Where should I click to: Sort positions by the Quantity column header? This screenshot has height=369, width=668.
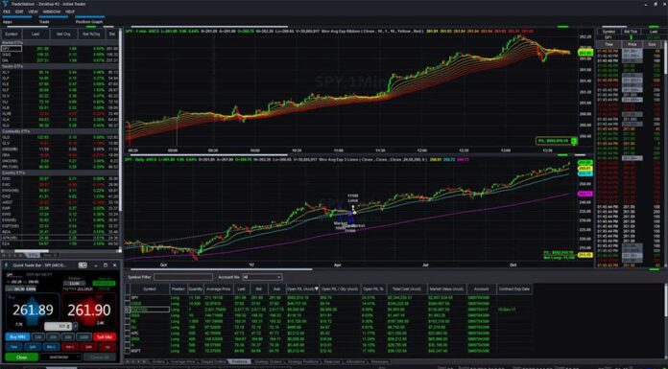[196, 288]
